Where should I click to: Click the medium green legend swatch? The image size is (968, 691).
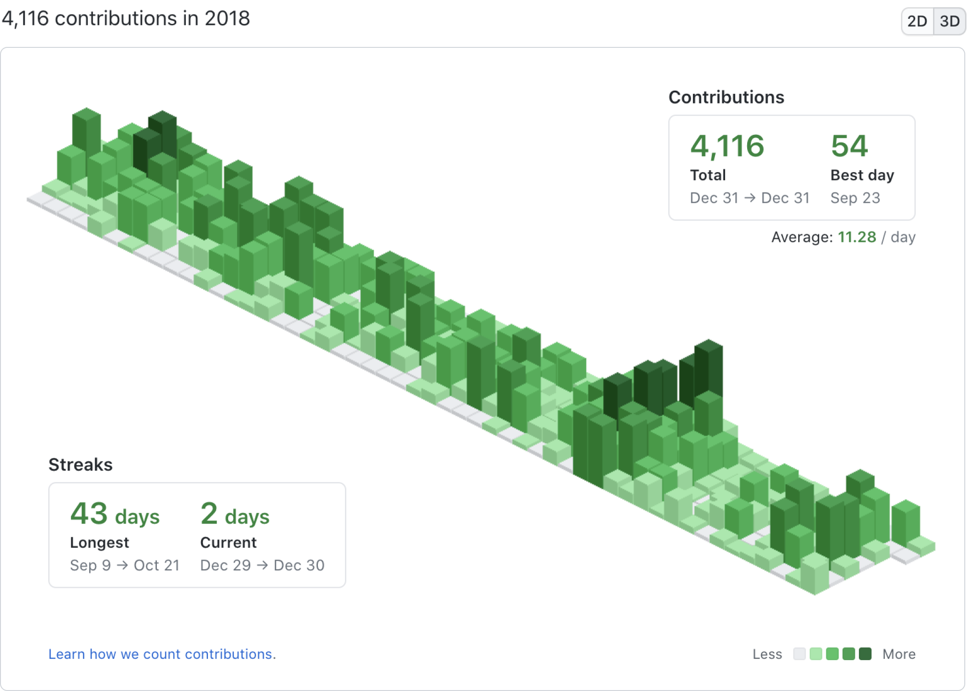[x=832, y=654]
